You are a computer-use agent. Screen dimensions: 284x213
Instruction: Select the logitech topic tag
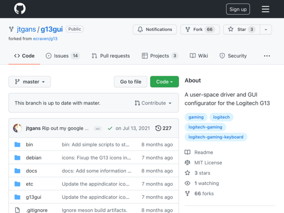[x=221, y=117]
